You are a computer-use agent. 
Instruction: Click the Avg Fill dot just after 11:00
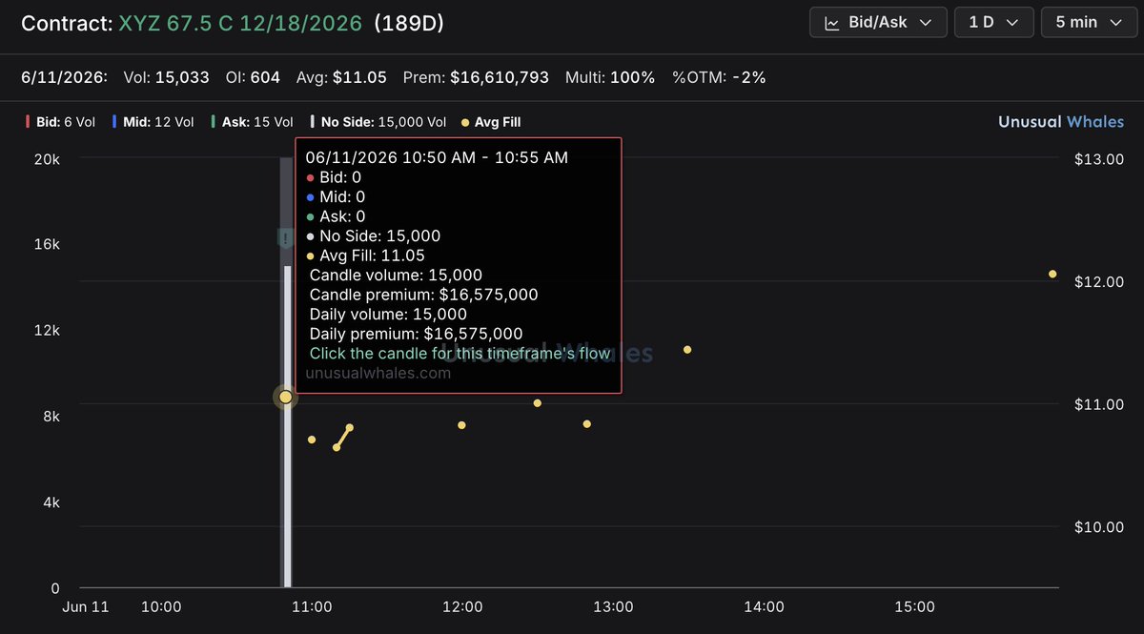pyautogui.click(x=312, y=440)
